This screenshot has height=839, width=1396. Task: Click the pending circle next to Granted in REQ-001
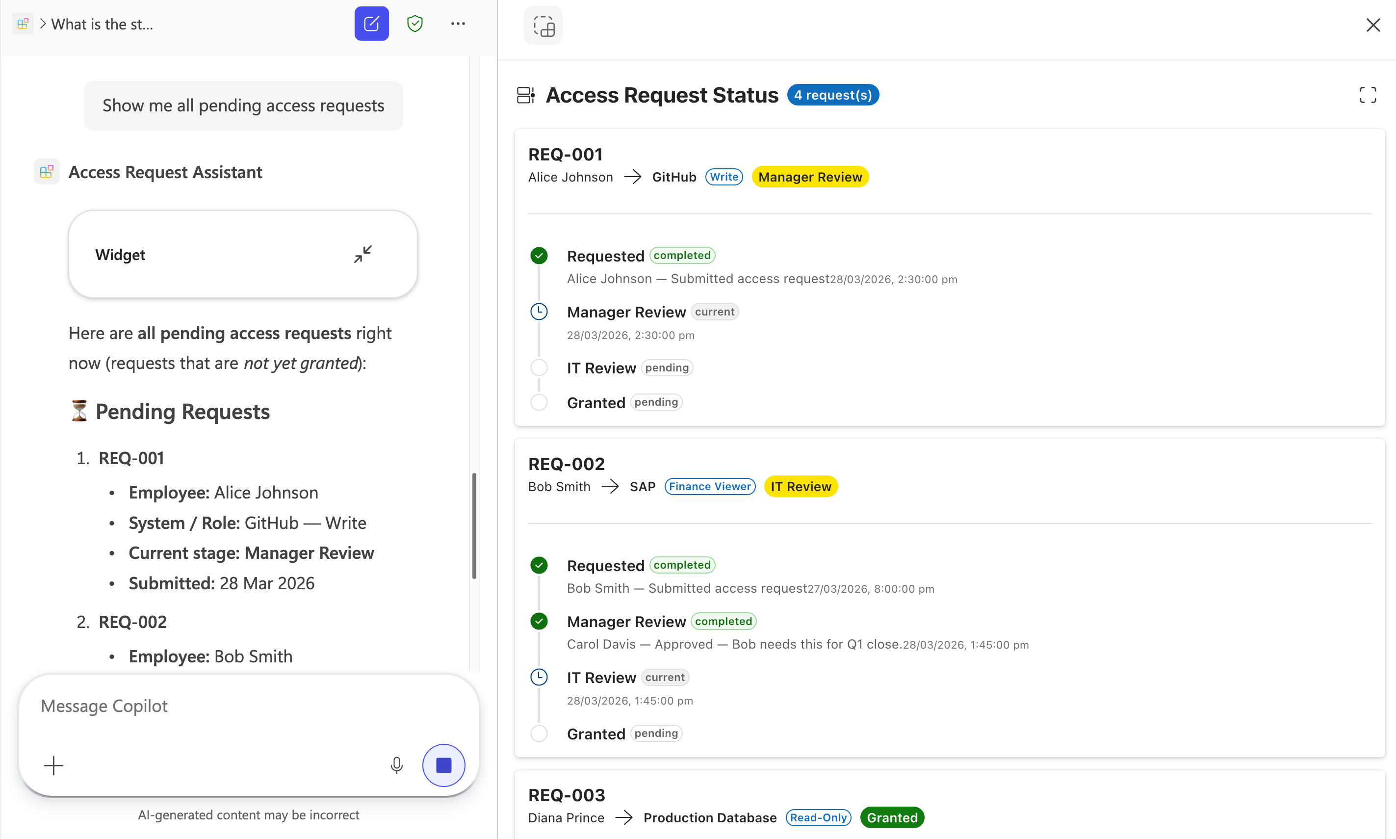[x=539, y=402]
